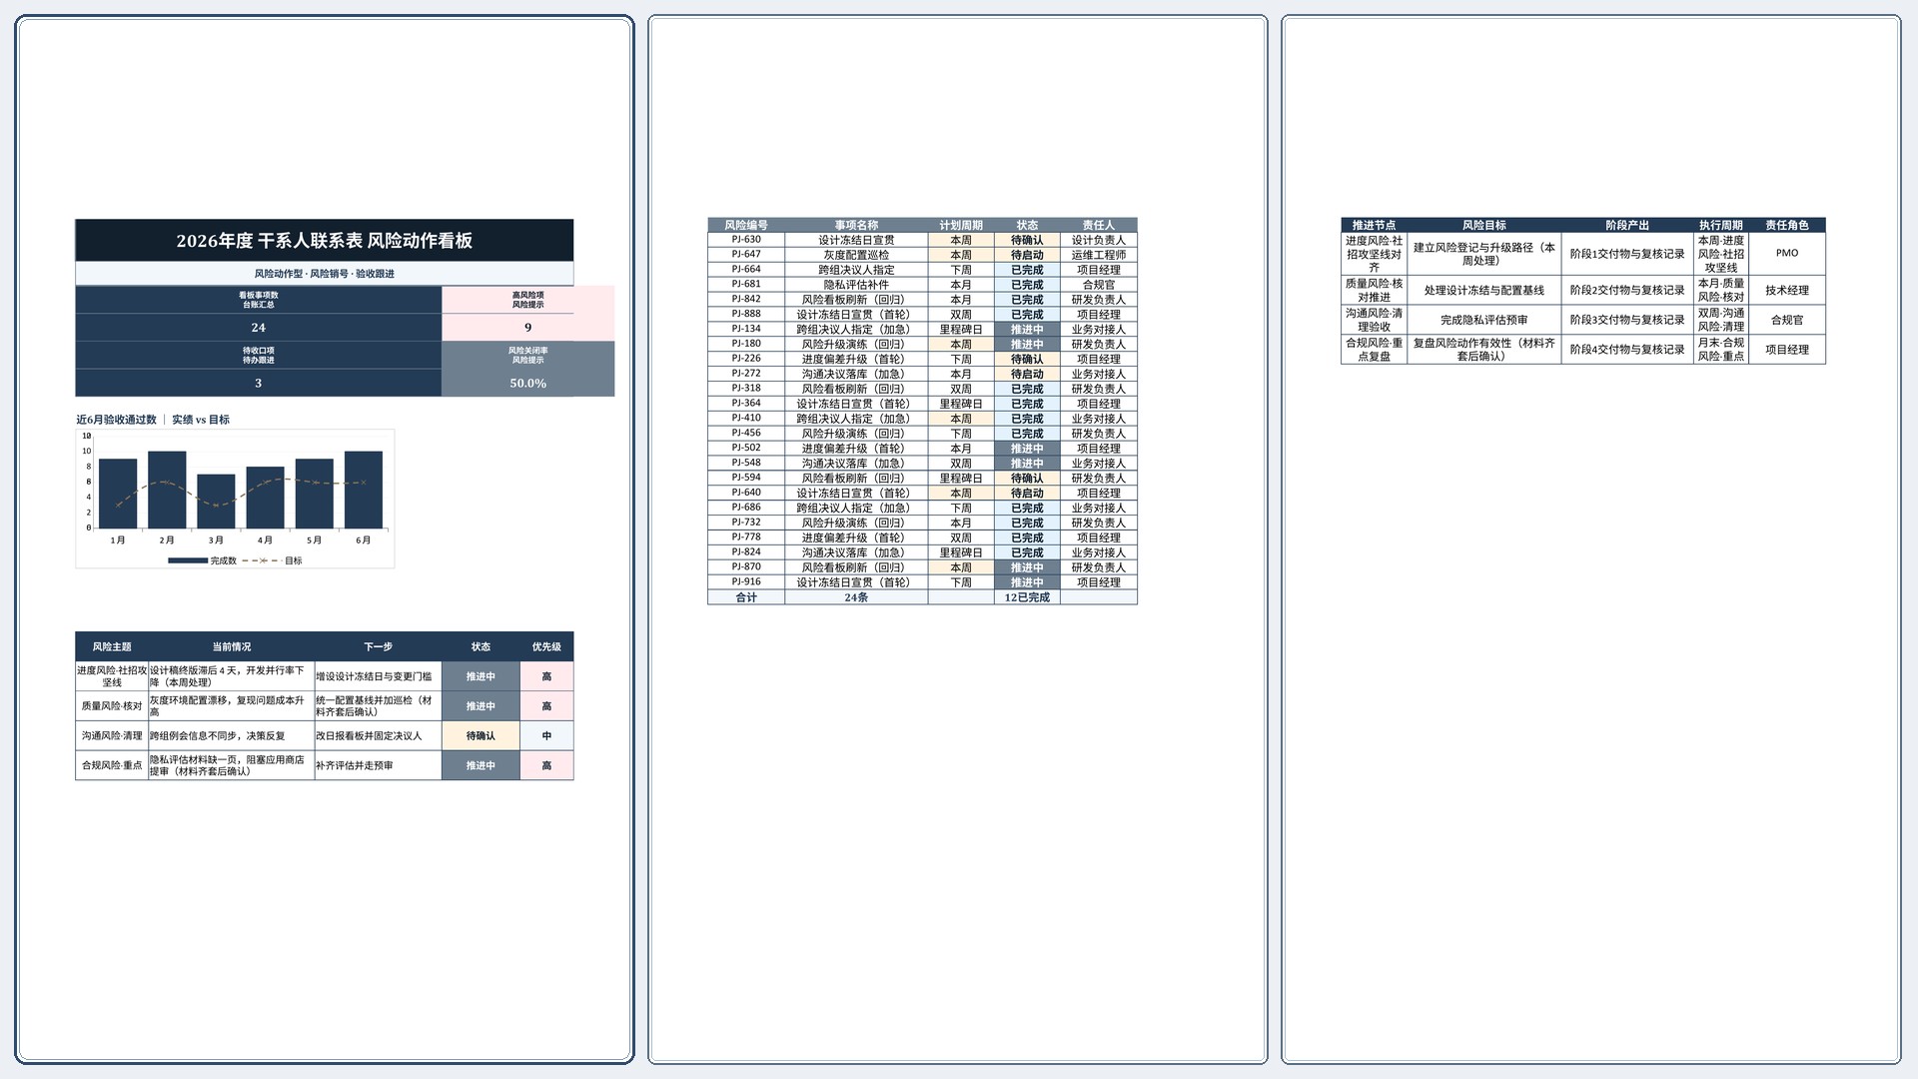Click the 隐私评估补件 item name

(x=856, y=285)
